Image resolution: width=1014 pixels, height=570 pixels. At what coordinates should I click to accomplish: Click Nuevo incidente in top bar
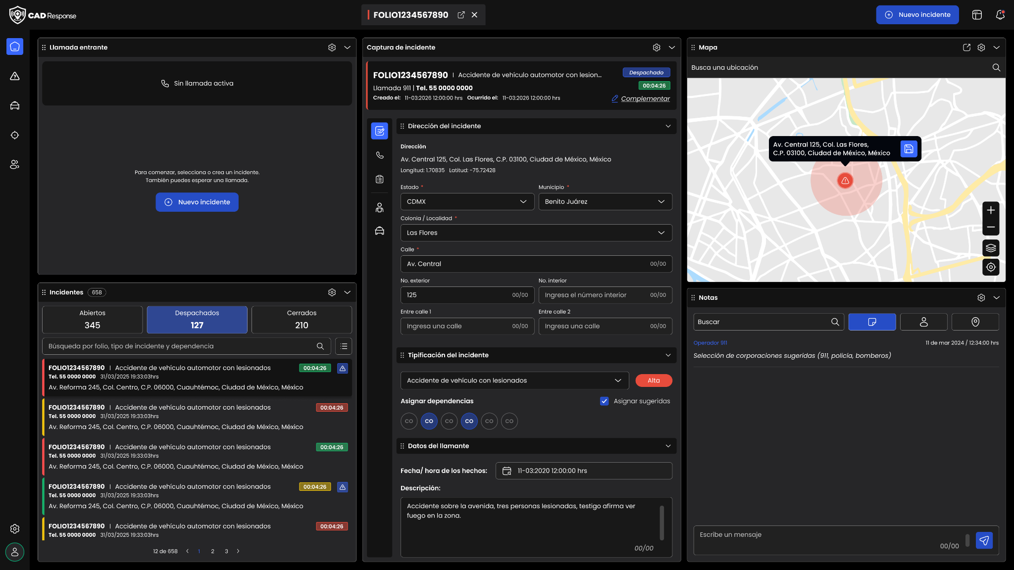point(917,15)
